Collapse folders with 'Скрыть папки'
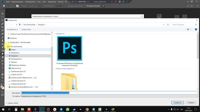Screen dimensions: 200x112 coord(12,103)
